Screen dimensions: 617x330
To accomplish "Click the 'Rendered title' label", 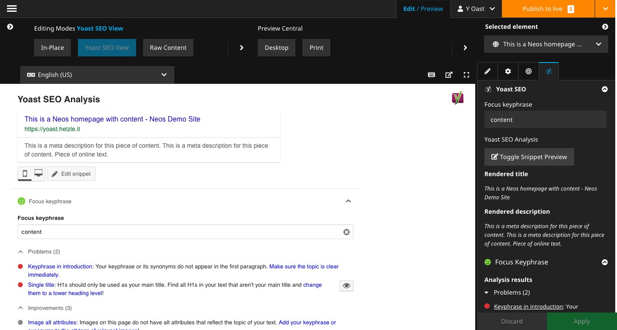I will (x=506, y=174).
